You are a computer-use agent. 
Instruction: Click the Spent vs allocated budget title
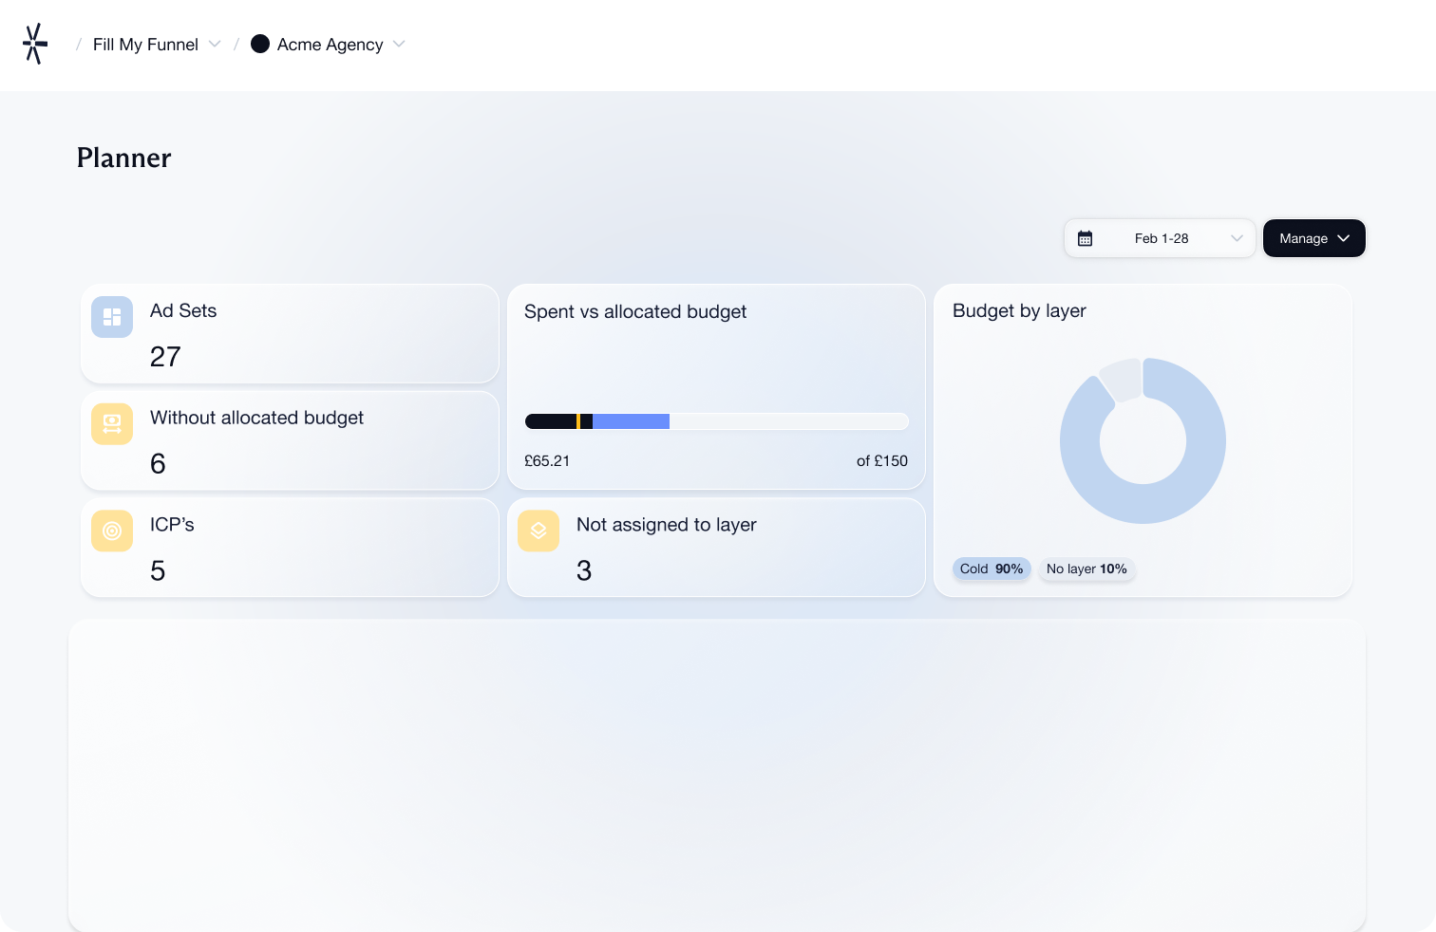(635, 311)
